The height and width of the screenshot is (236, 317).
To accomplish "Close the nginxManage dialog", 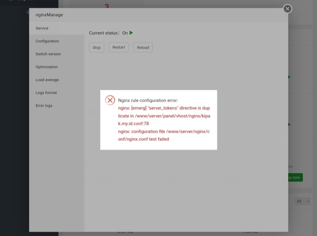I will [287, 9].
